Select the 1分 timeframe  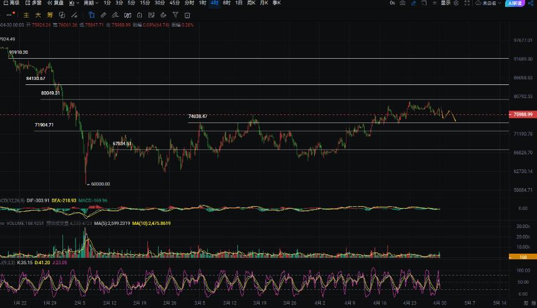pos(107,2)
